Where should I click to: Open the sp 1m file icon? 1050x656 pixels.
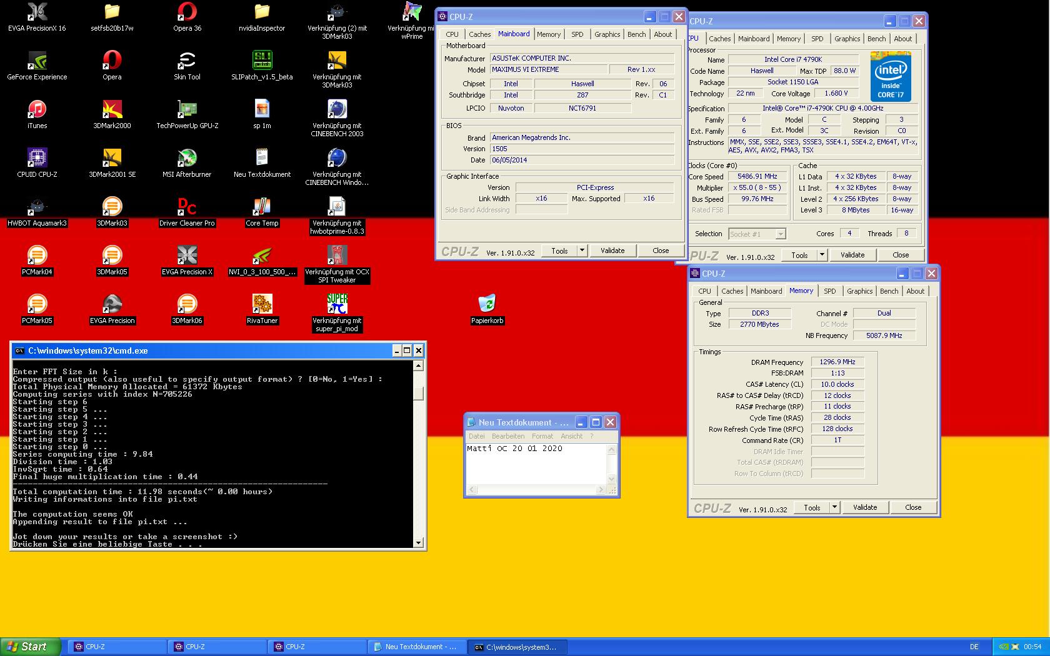[x=262, y=114]
